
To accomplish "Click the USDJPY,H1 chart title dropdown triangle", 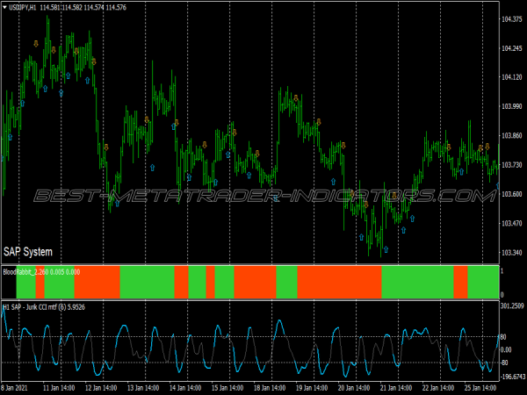I will 4,8.
